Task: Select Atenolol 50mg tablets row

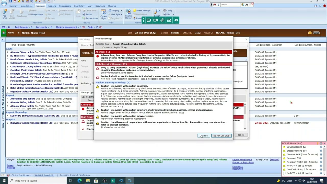Action: click(42, 52)
